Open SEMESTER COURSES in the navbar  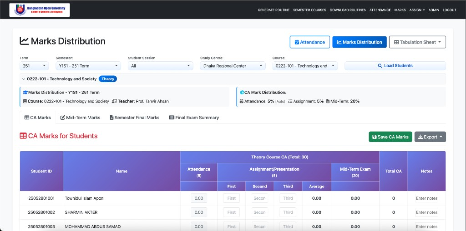[310, 10]
